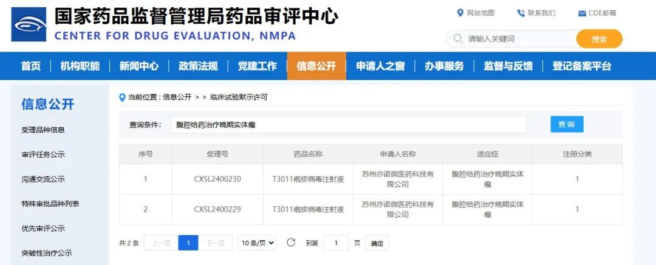Click acceptance number CXSL2400230
656x265 pixels.
pyautogui.click(x=217, y=179)
